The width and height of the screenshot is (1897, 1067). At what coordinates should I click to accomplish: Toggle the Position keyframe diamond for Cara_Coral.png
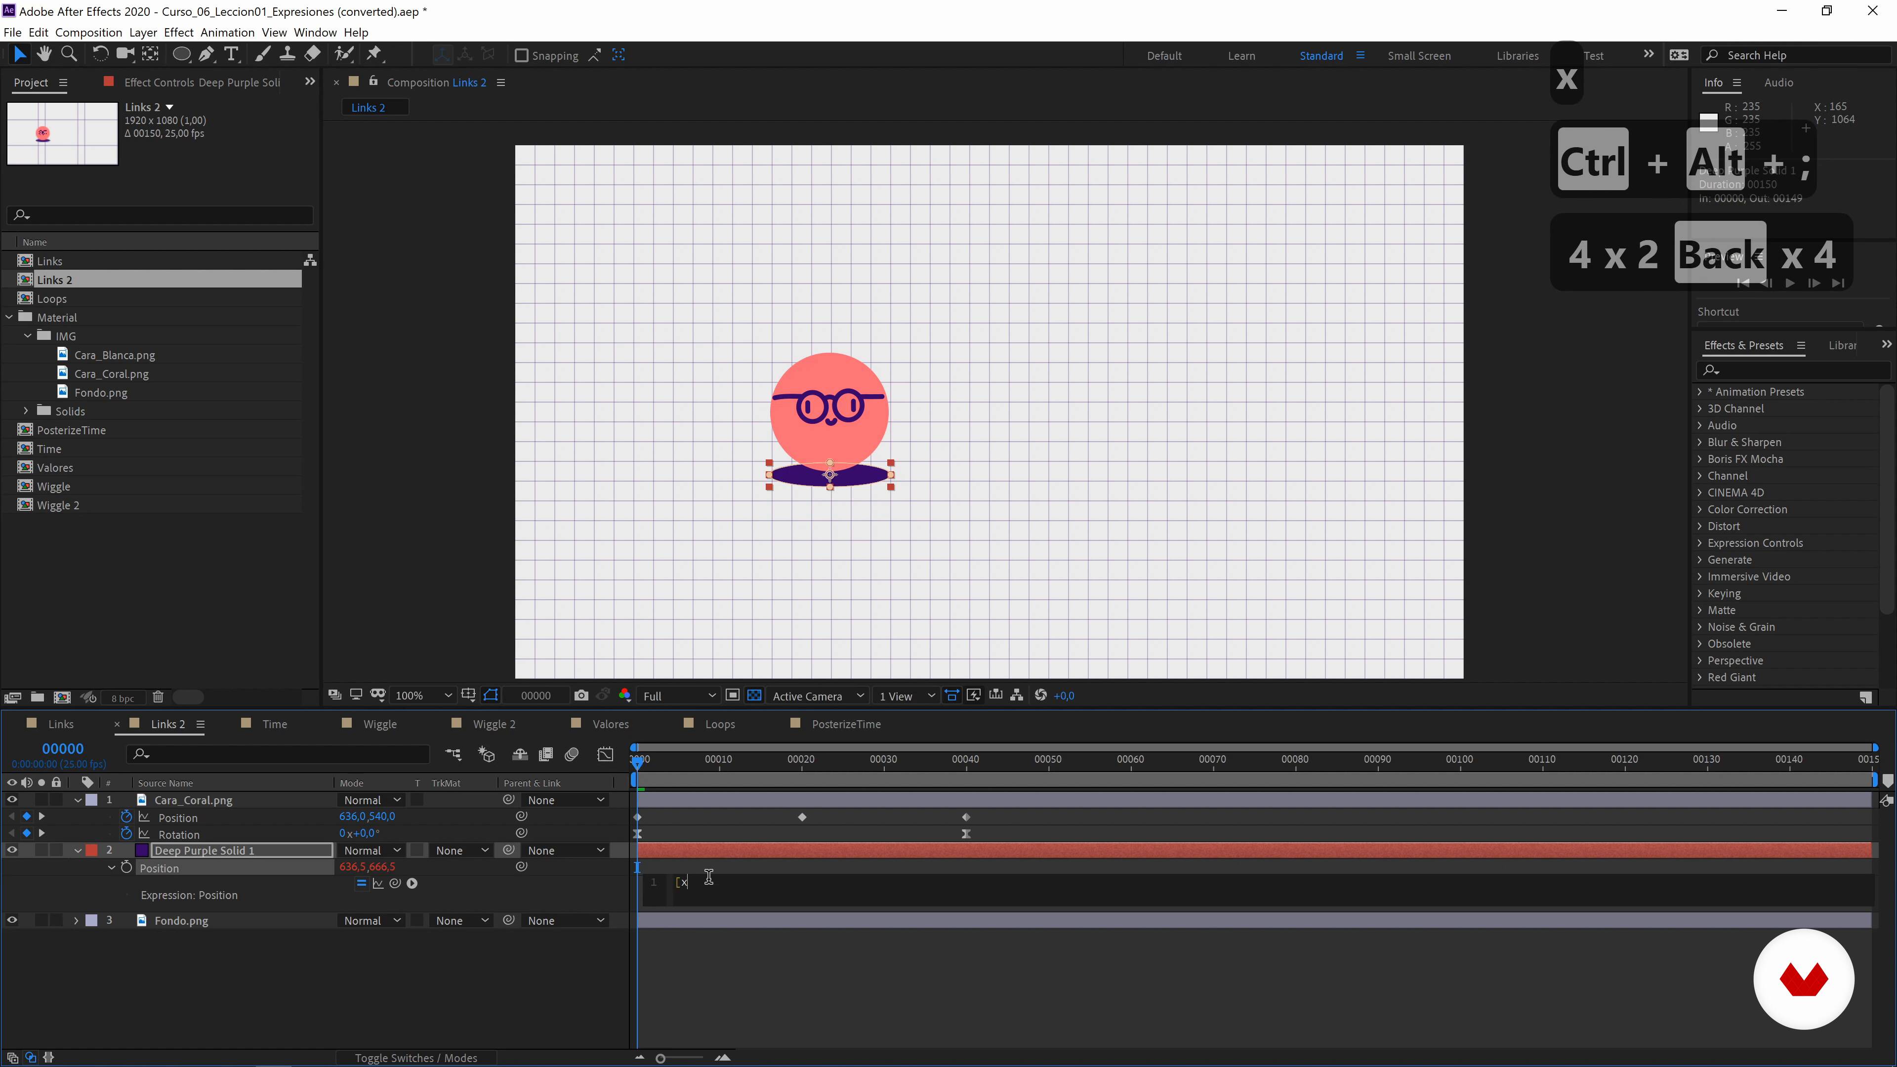click(x=27, y=817)
